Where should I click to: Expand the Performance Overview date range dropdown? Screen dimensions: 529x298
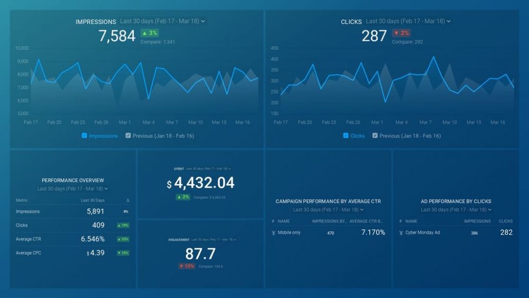click(x=72, y=188)
